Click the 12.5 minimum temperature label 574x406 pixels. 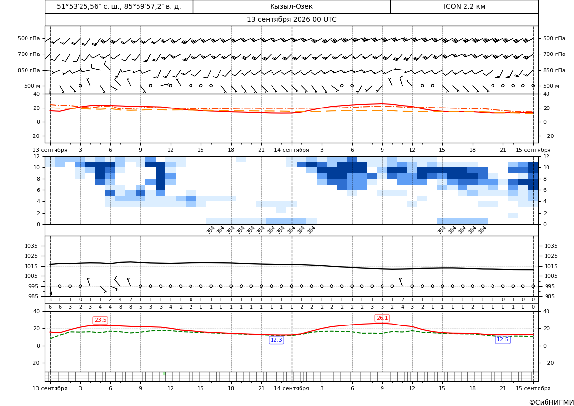503,339
